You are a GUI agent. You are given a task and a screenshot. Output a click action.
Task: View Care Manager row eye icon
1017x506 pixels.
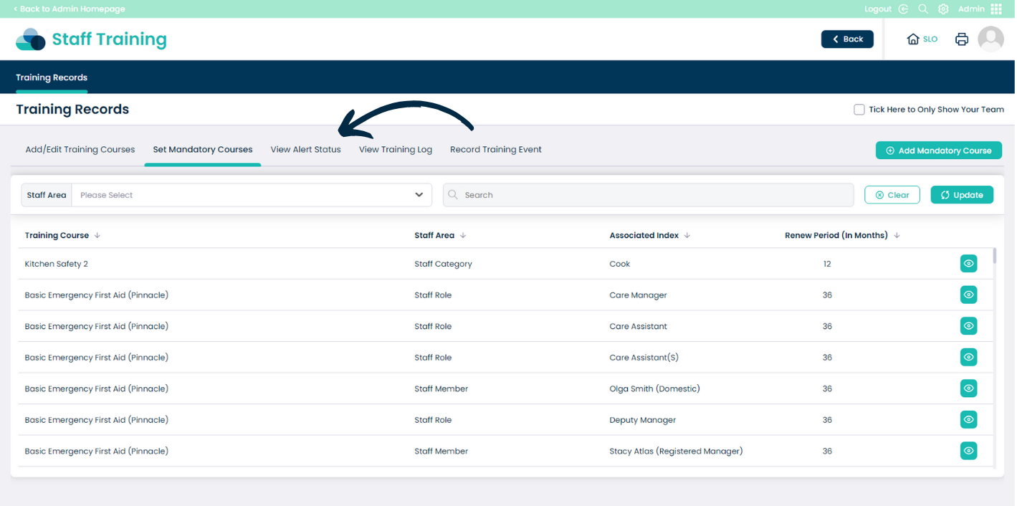pyautogui.click(x=969, y=295)
